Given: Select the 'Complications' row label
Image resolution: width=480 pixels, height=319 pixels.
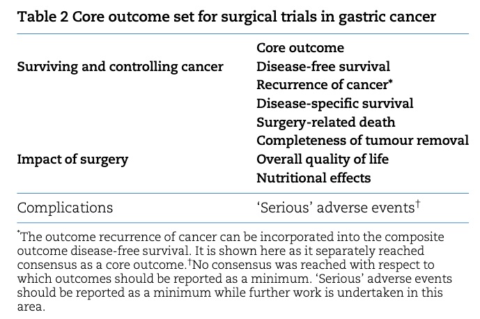Looking at the screenshot, I should click(65, 208).
